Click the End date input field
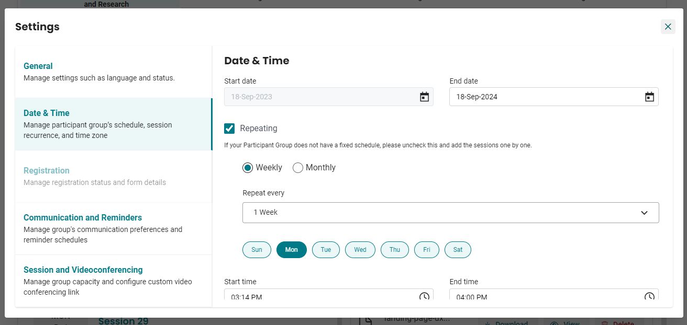 pyautogui.click(x=553, y=97)
